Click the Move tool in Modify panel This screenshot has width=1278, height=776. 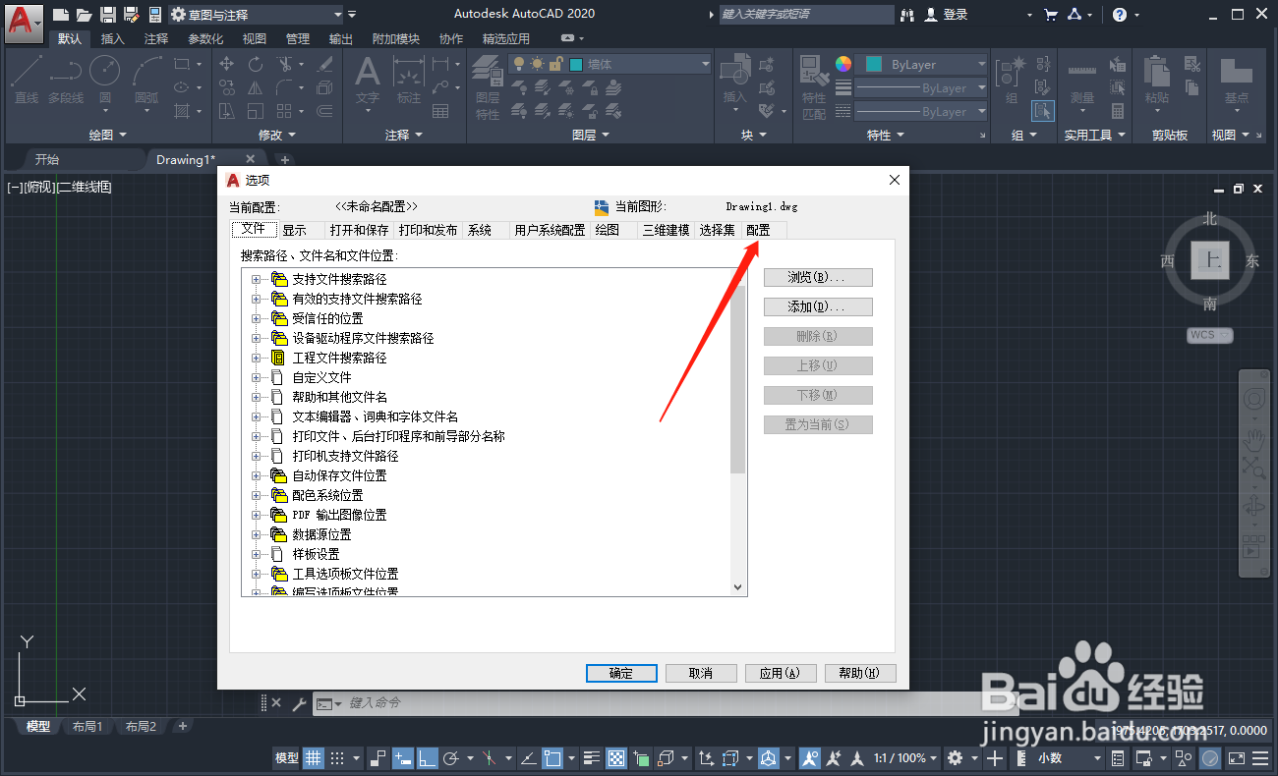point(227,64)
